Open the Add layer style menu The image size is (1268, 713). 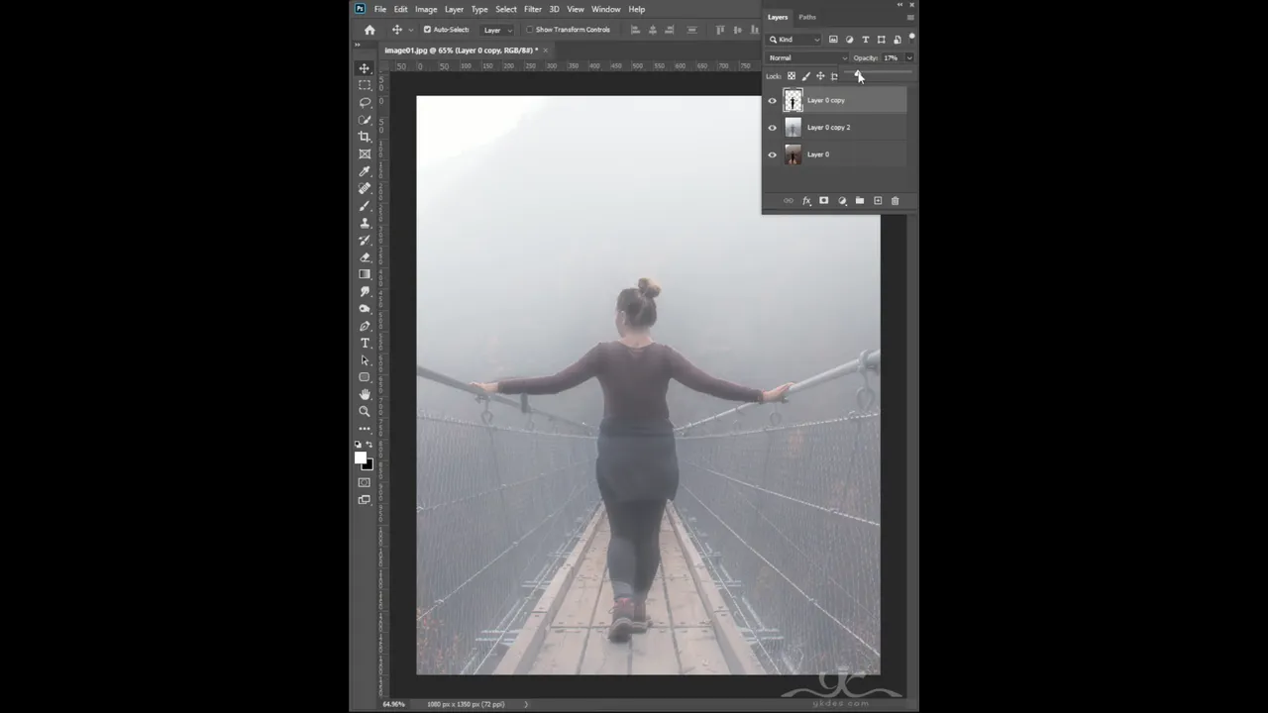[806, 200]
